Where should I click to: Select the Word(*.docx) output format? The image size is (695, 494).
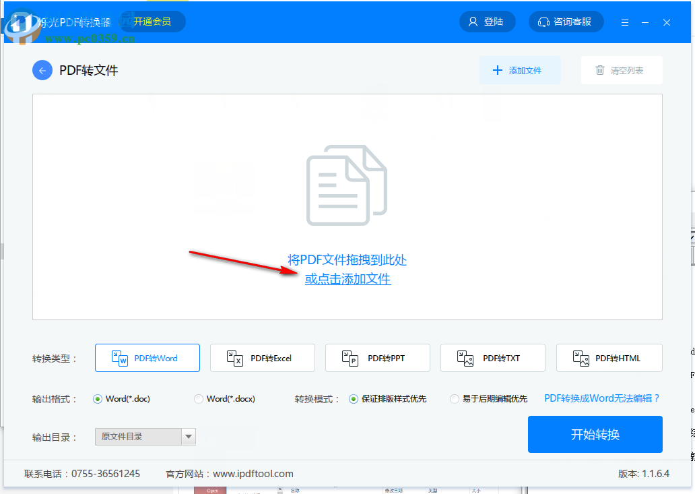pos(199,399)
